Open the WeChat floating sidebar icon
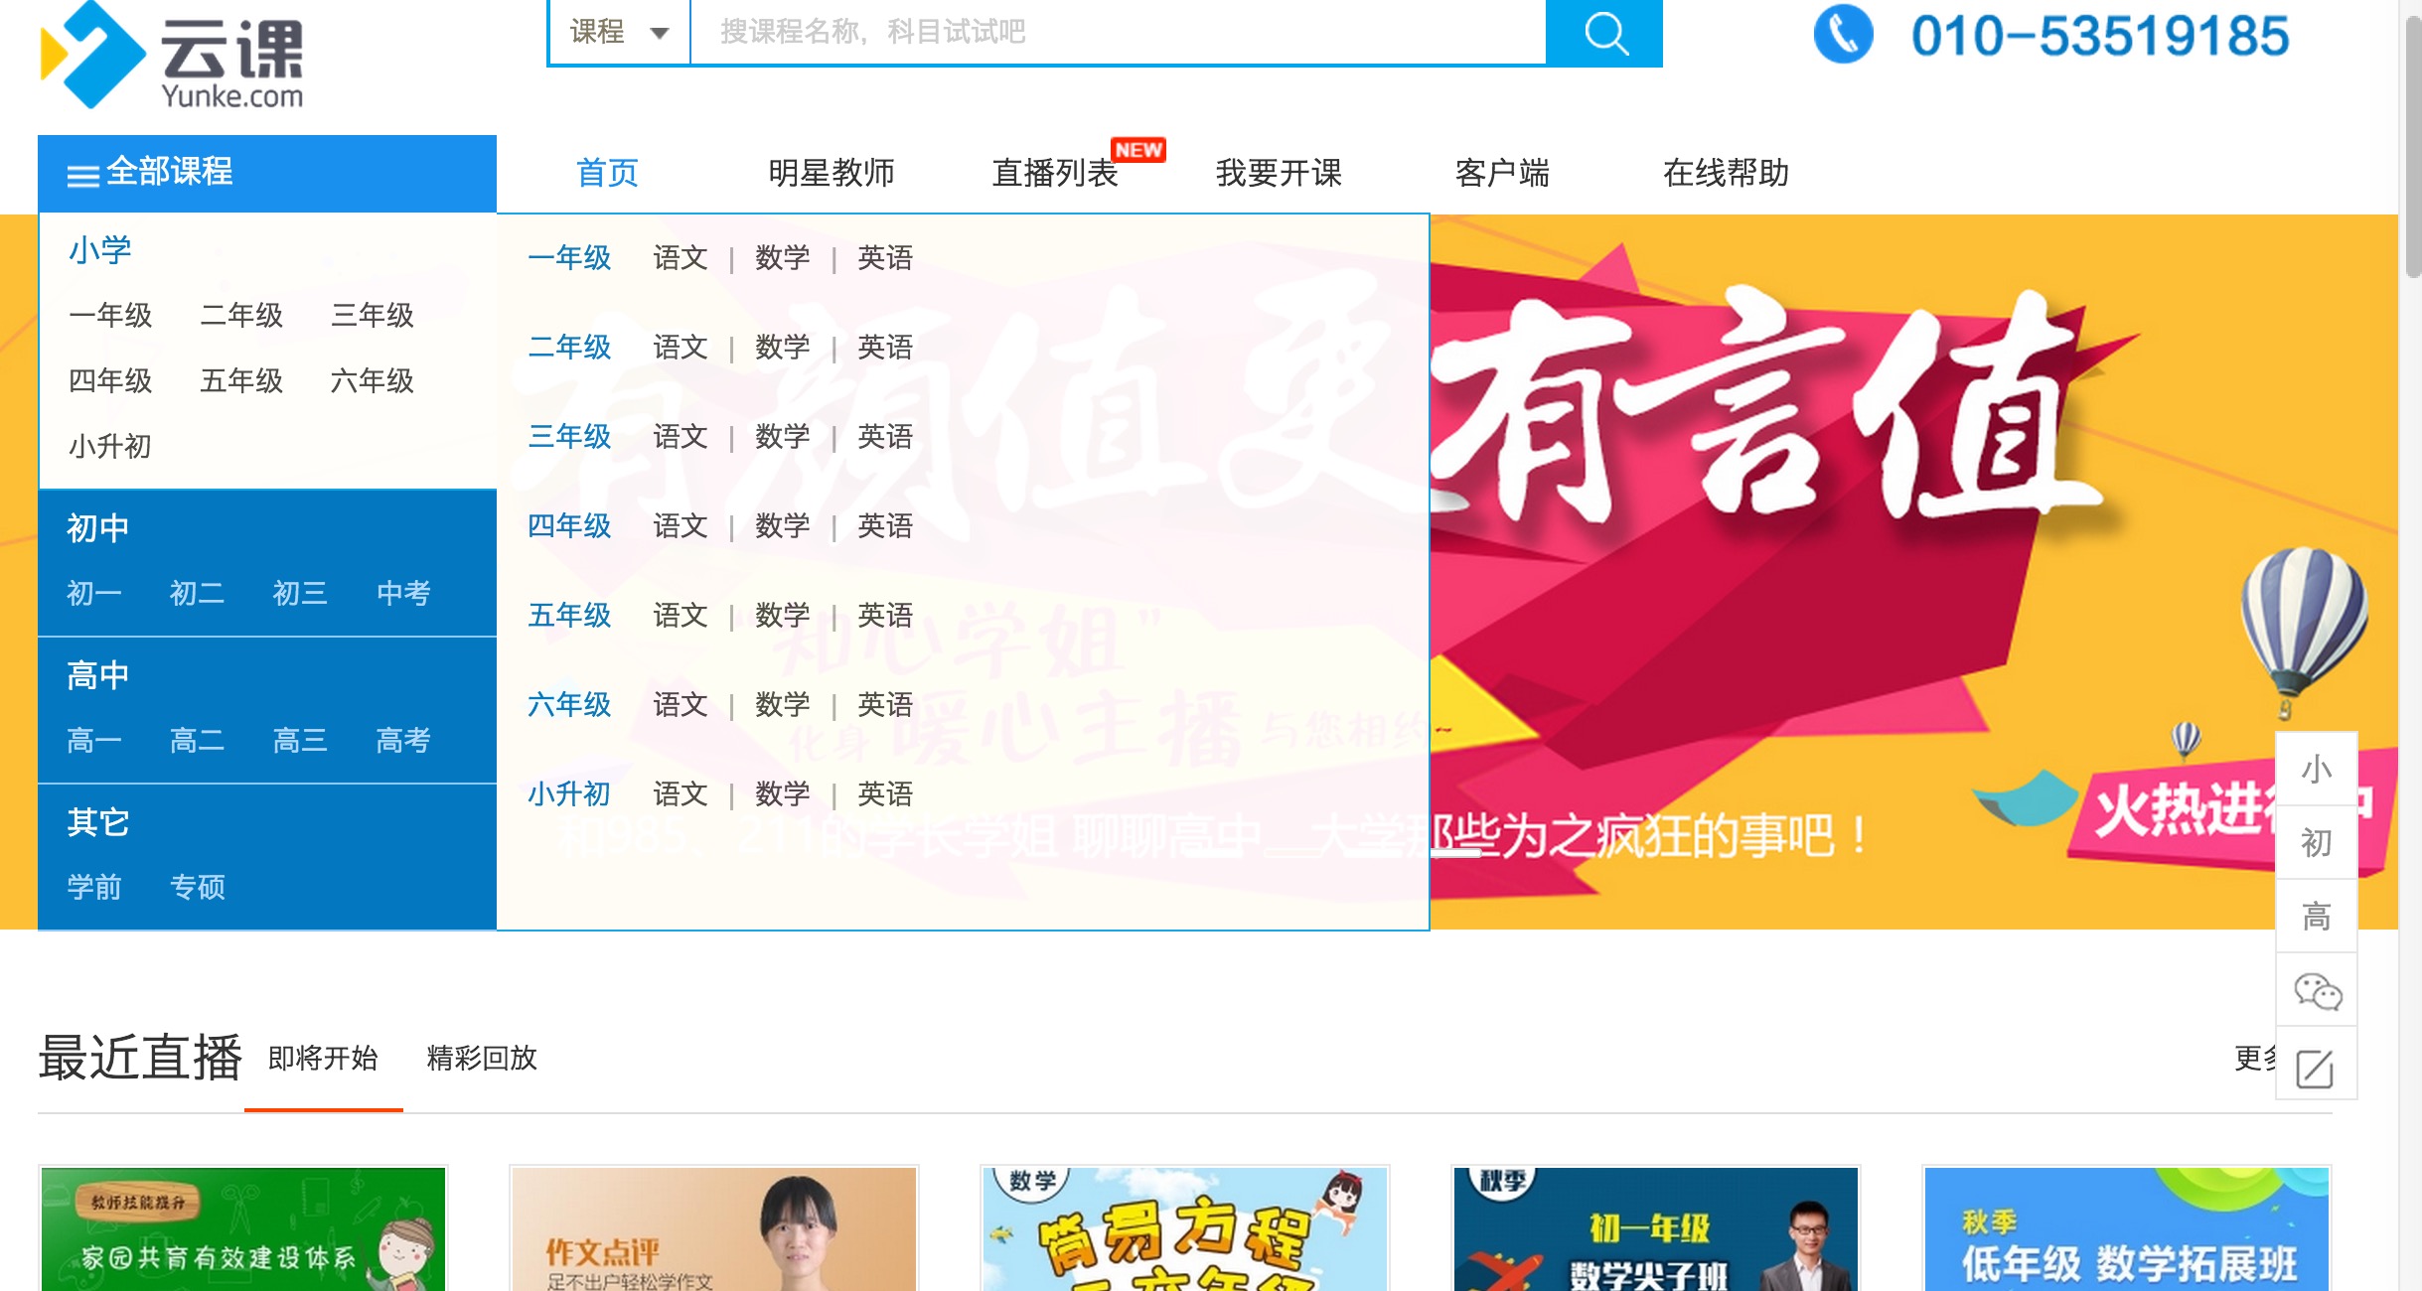Image resolution: width=2422 pixels, height=1291 pixels. tap(2316, 990)
